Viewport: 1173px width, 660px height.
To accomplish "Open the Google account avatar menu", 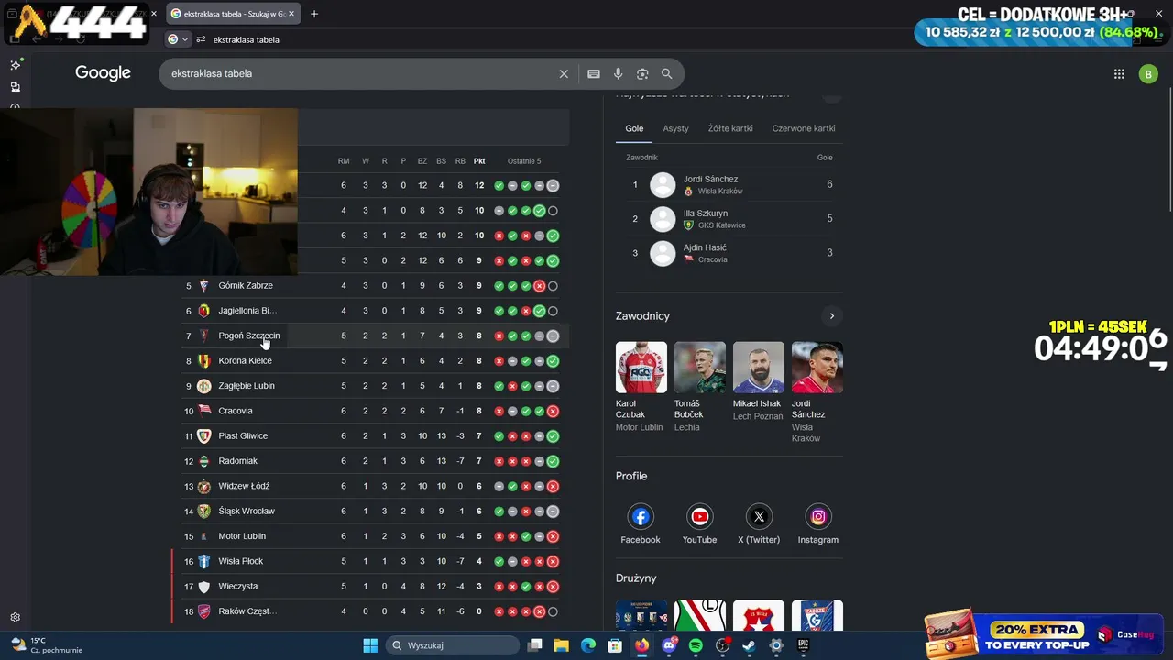I will (1148, 74).
